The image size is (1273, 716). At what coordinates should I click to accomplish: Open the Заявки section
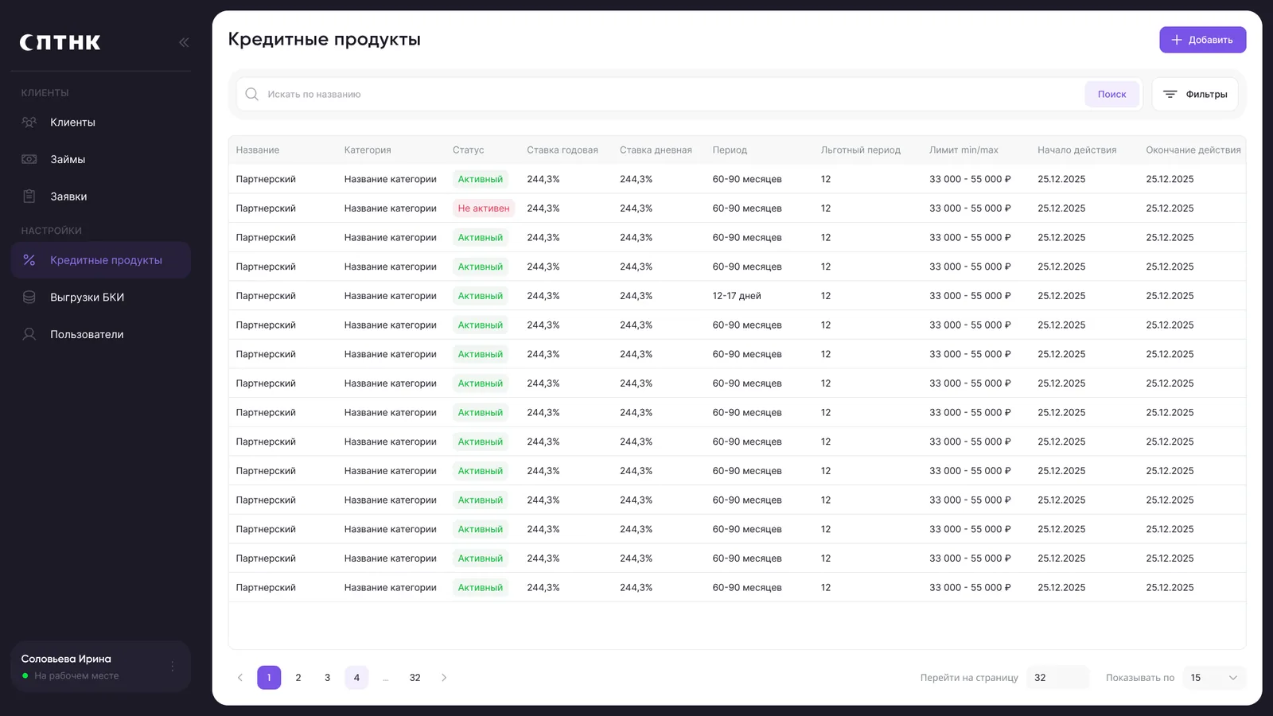tap(101, 197)
